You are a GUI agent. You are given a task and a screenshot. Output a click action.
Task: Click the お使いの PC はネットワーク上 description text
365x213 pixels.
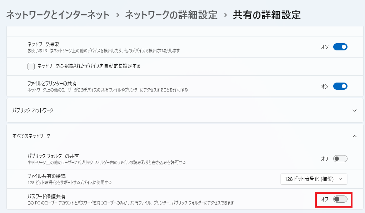104,51
